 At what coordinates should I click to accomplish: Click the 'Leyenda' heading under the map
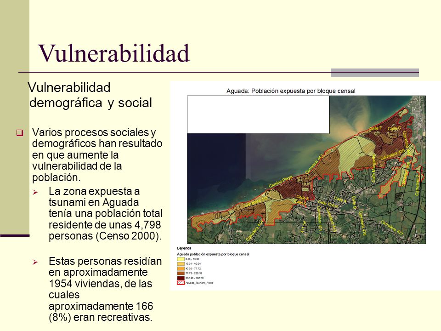[x=184, y=248]
